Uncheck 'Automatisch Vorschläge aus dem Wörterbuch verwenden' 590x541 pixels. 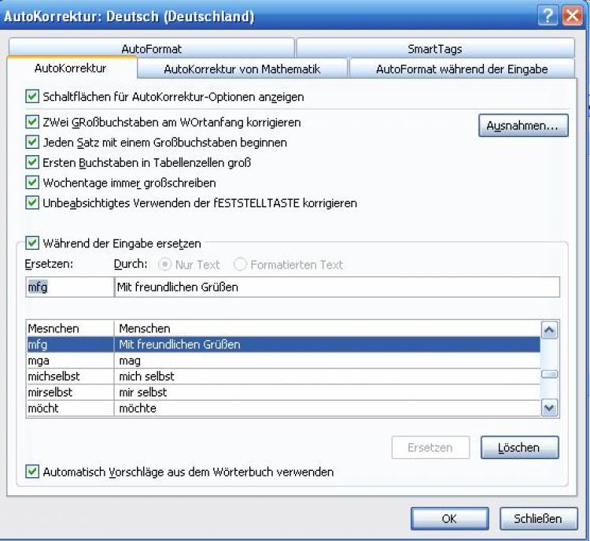point(32,472)
